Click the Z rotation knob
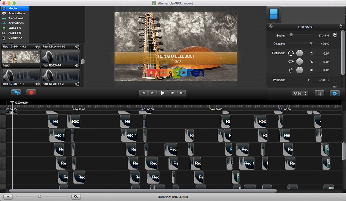 [300, 53]
